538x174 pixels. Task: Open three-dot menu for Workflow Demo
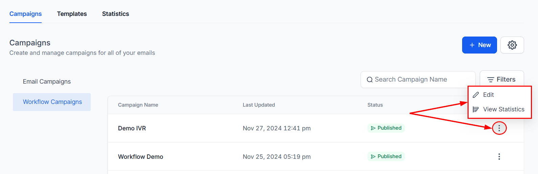coord(499,156)
